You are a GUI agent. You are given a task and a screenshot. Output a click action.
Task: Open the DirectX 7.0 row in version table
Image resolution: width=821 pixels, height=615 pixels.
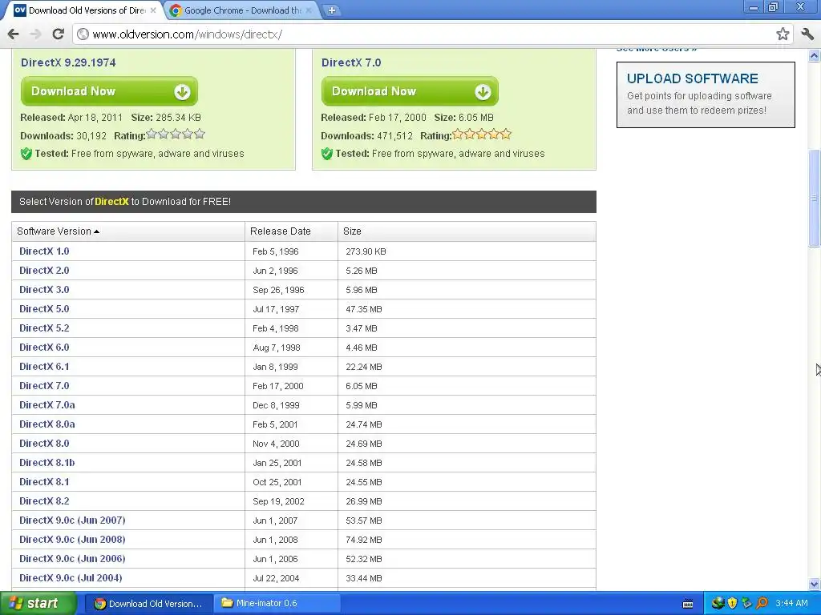[44, 386]
